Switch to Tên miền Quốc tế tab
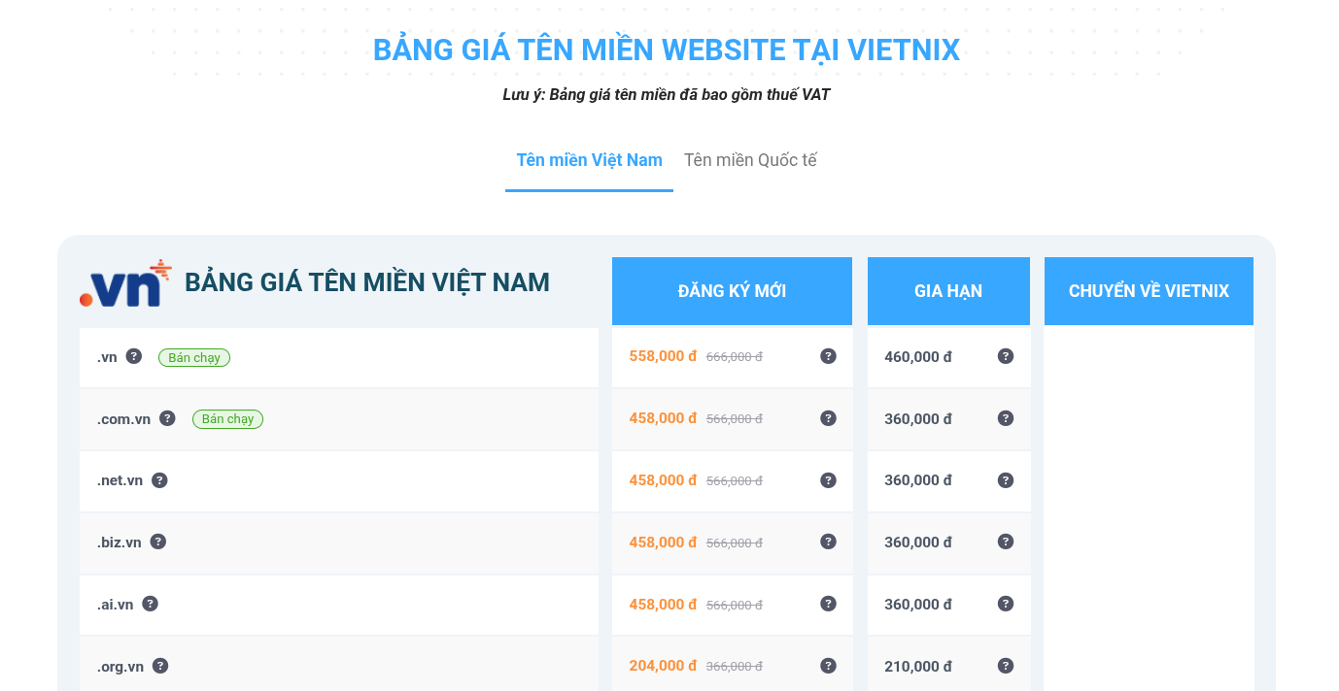Image resolution: width=1339 pixels, height=691 pixels. click(x=750, y=160)
